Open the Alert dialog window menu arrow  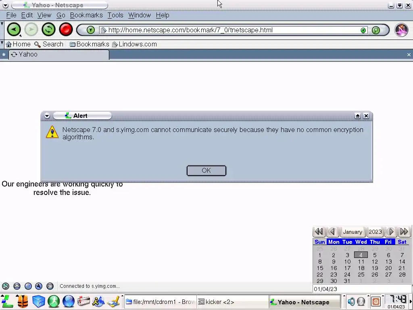click(x=47, y=116)
